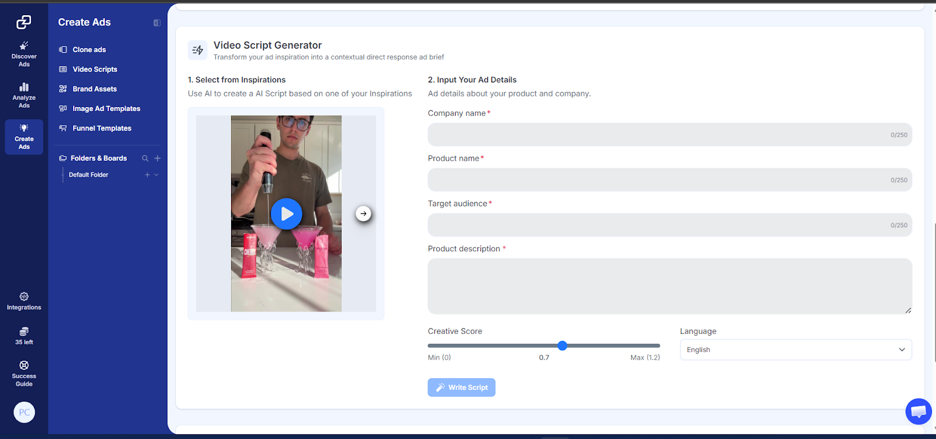Click the Creative Score slider handle
Viewport: 936px width, 439px height.
[x=562, y=345]
